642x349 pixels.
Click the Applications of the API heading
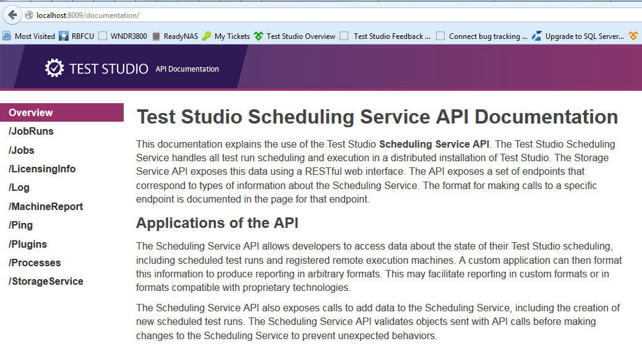pyautogui.click(x=218, y=223)
